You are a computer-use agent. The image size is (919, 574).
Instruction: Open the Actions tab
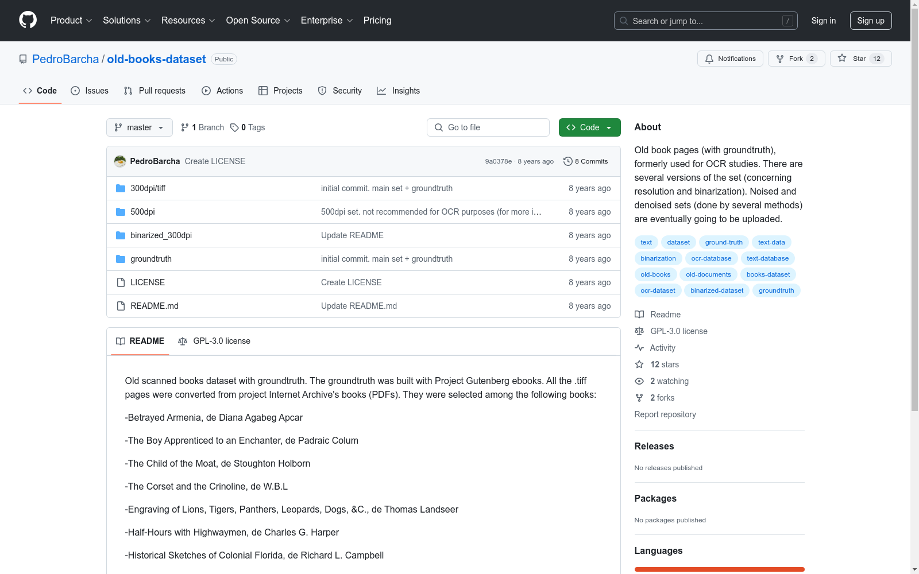pos(222,91)
